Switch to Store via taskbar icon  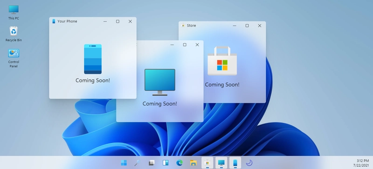[x=207, y=163]
